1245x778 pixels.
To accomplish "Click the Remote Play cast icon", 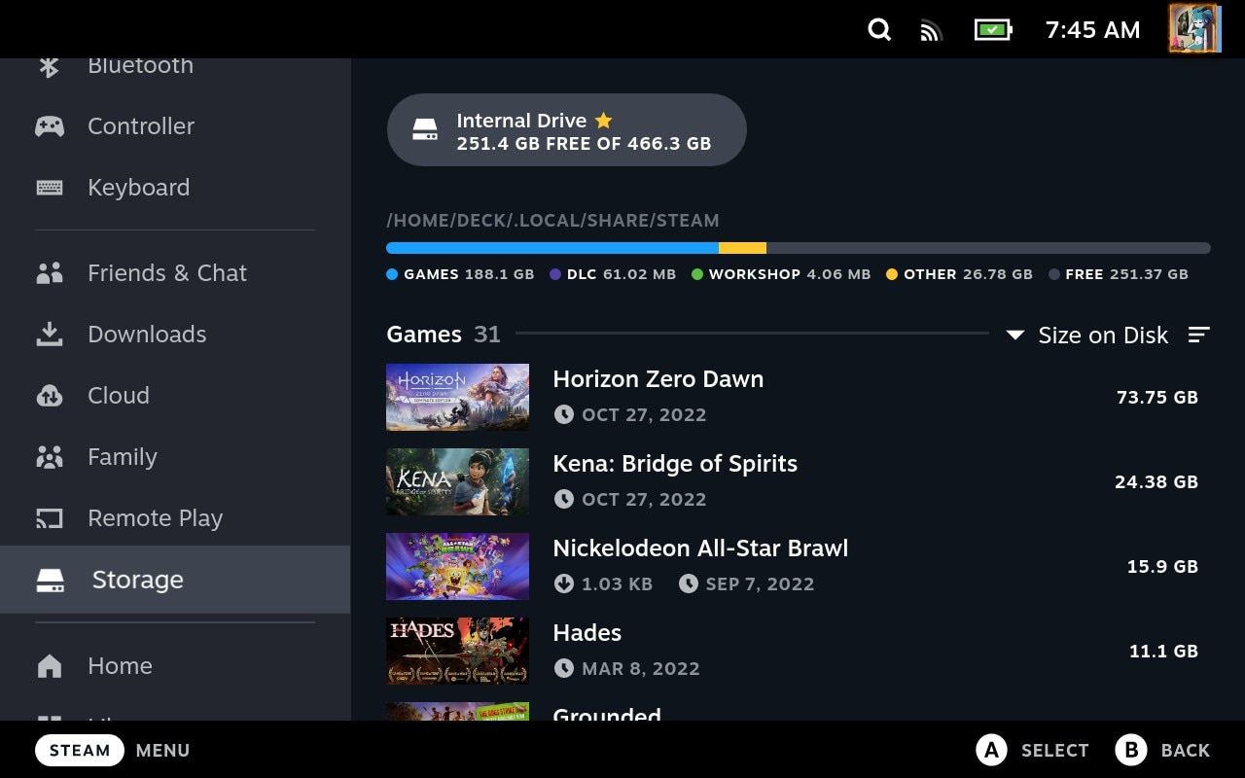I will 50,518.
